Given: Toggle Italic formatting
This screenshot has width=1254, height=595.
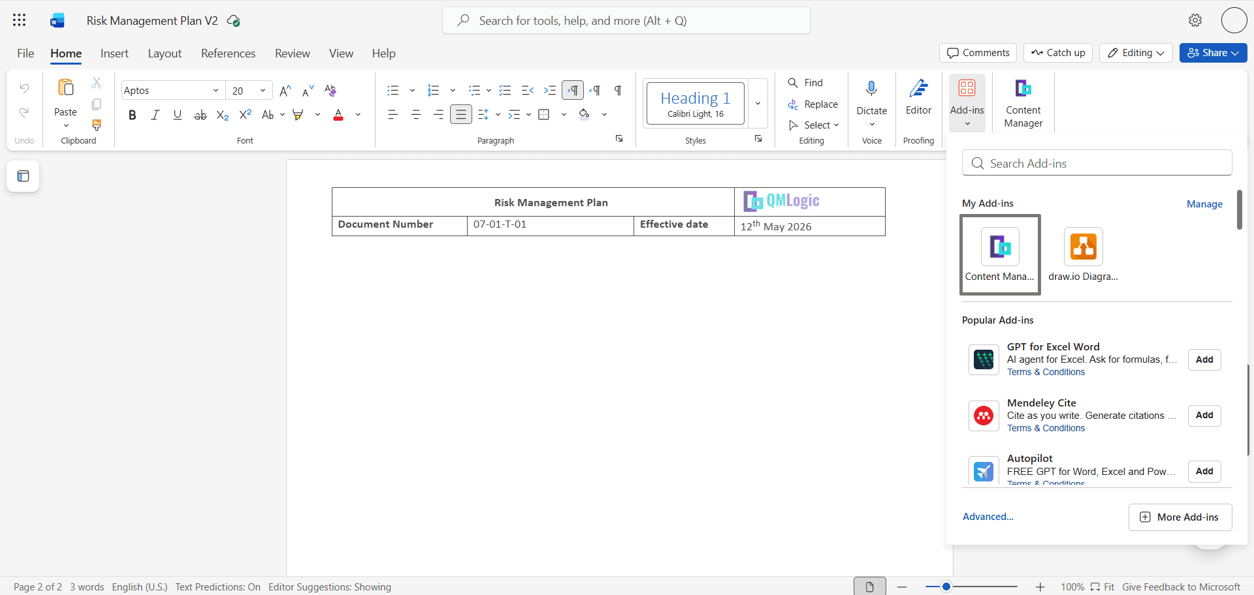Looking at the screenshot, I should [155, 115].
